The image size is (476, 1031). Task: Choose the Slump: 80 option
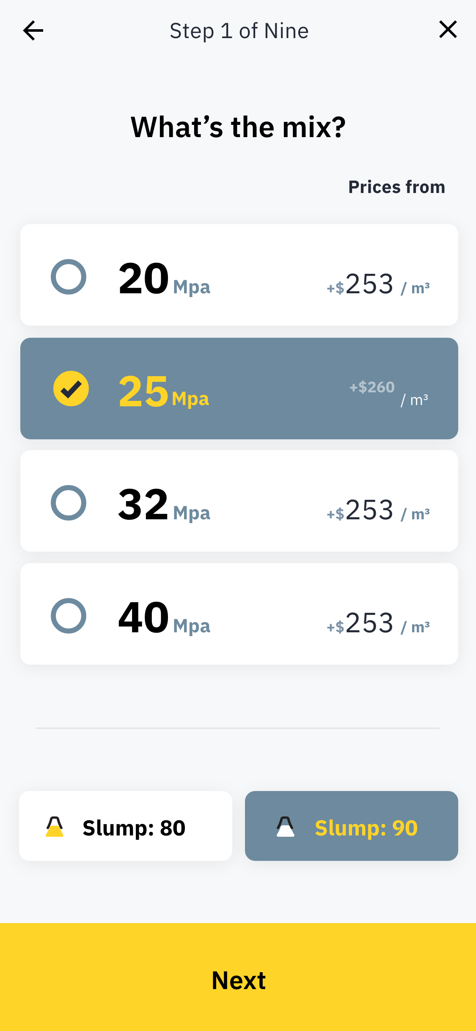tap(126, 826)
